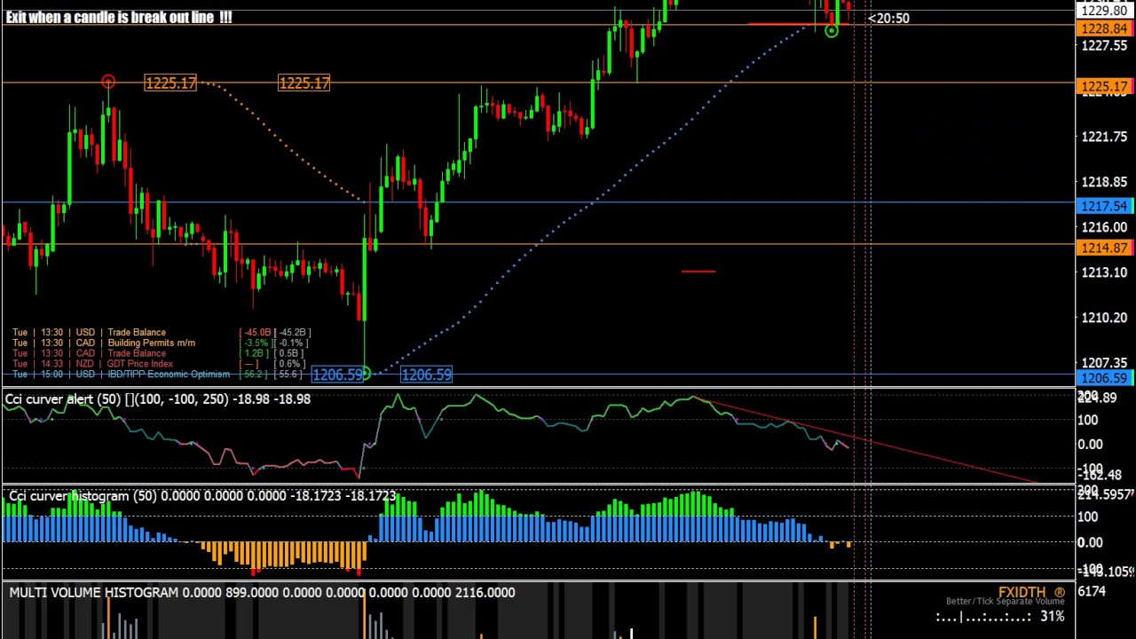
Task: Click the 6174 volume scale value
Action: pos(1093,591)
